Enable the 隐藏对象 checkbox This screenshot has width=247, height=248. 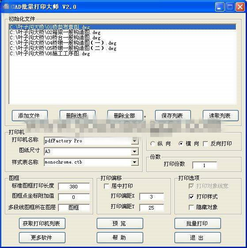pos(191,207)
